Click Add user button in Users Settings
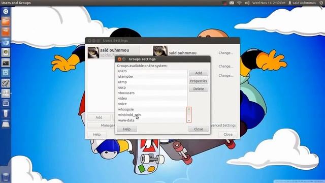This screenshot has width=325, height=183. point(99,117)
